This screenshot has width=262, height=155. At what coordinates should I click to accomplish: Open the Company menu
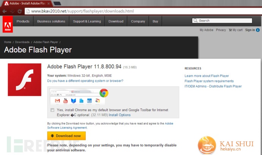click(x=138, y=21)
